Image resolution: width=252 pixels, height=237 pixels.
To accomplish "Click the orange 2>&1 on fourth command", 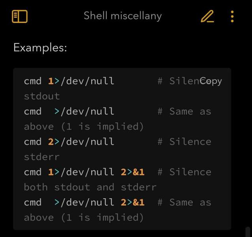I will point(133,172).
